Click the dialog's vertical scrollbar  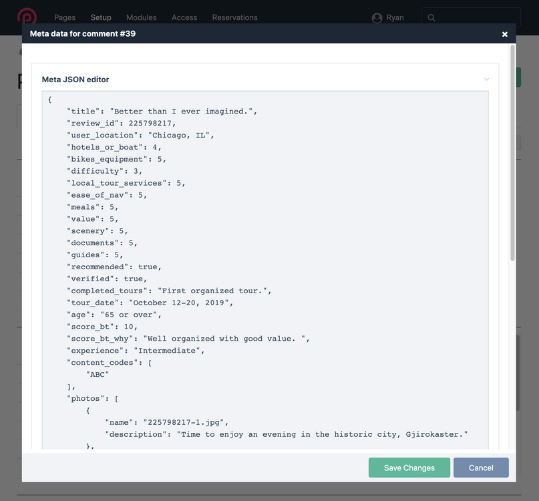(x=512, y=152)
